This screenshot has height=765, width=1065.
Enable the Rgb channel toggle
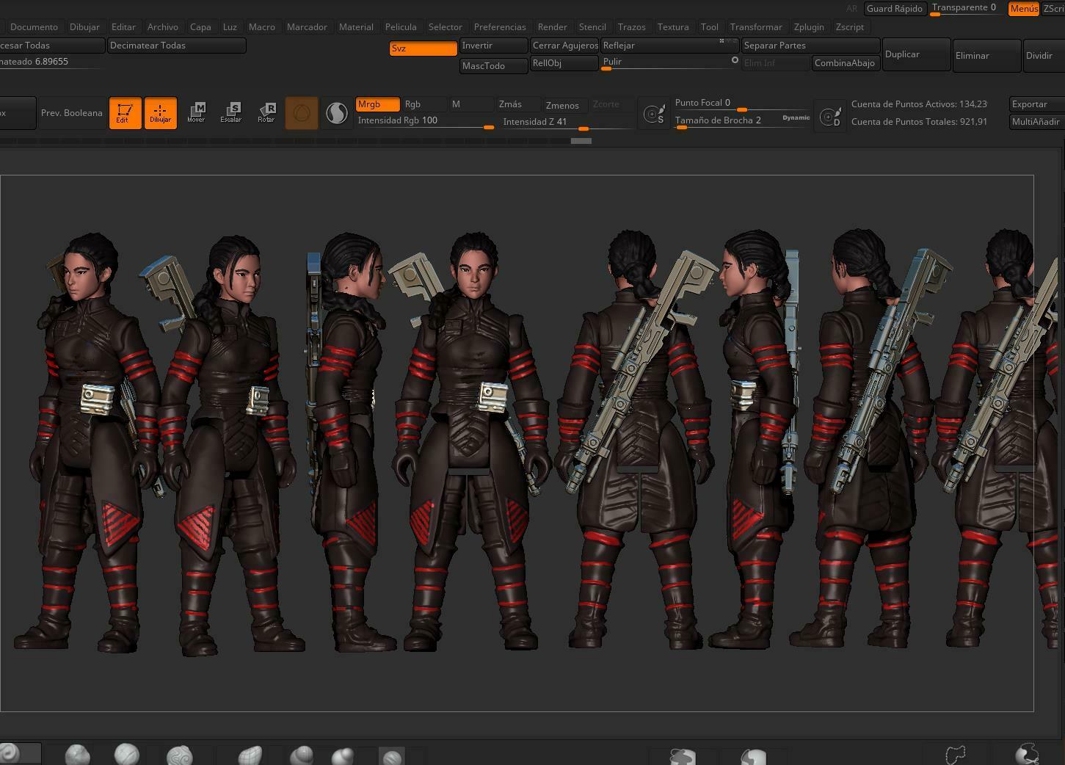tap(424, 104)
